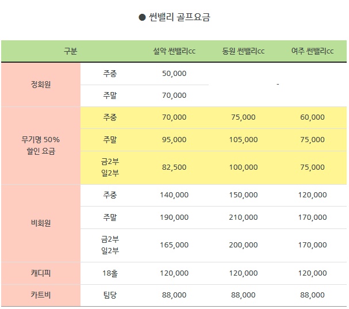Viewport: 349px width, 309px height.
Task: Click 주말 in the 무기명 discount section
Action: click(x=110, y=140)
